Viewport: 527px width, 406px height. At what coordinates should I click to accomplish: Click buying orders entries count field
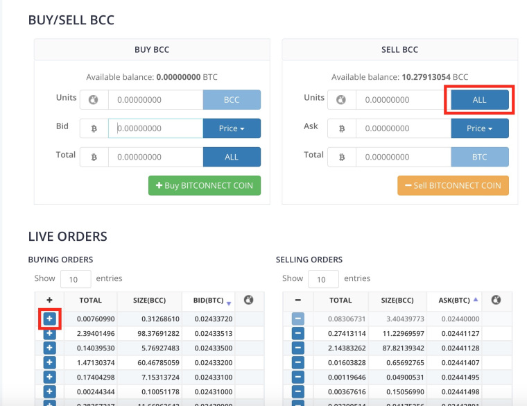click(x=76, y=279)
